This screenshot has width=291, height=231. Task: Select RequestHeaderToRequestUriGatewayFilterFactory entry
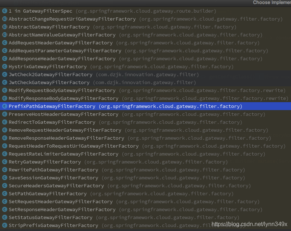click(145, 146)
